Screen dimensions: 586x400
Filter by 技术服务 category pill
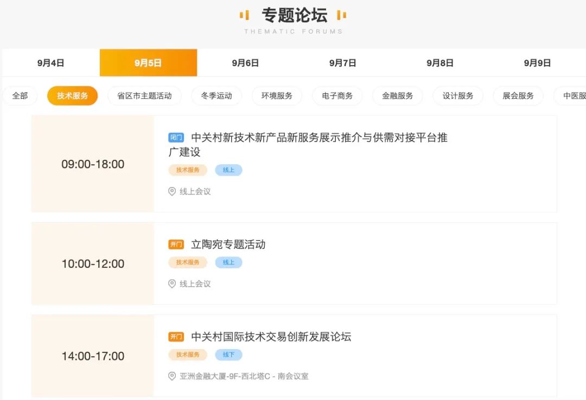coord(73,95)
